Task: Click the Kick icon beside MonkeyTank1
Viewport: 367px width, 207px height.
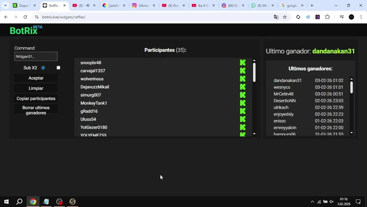Action: click(x=243, y=103)
